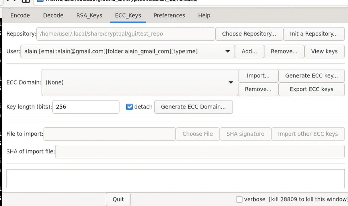Click Generate ECC key button
The image size is (348, 206).
[x=311, y=76]
